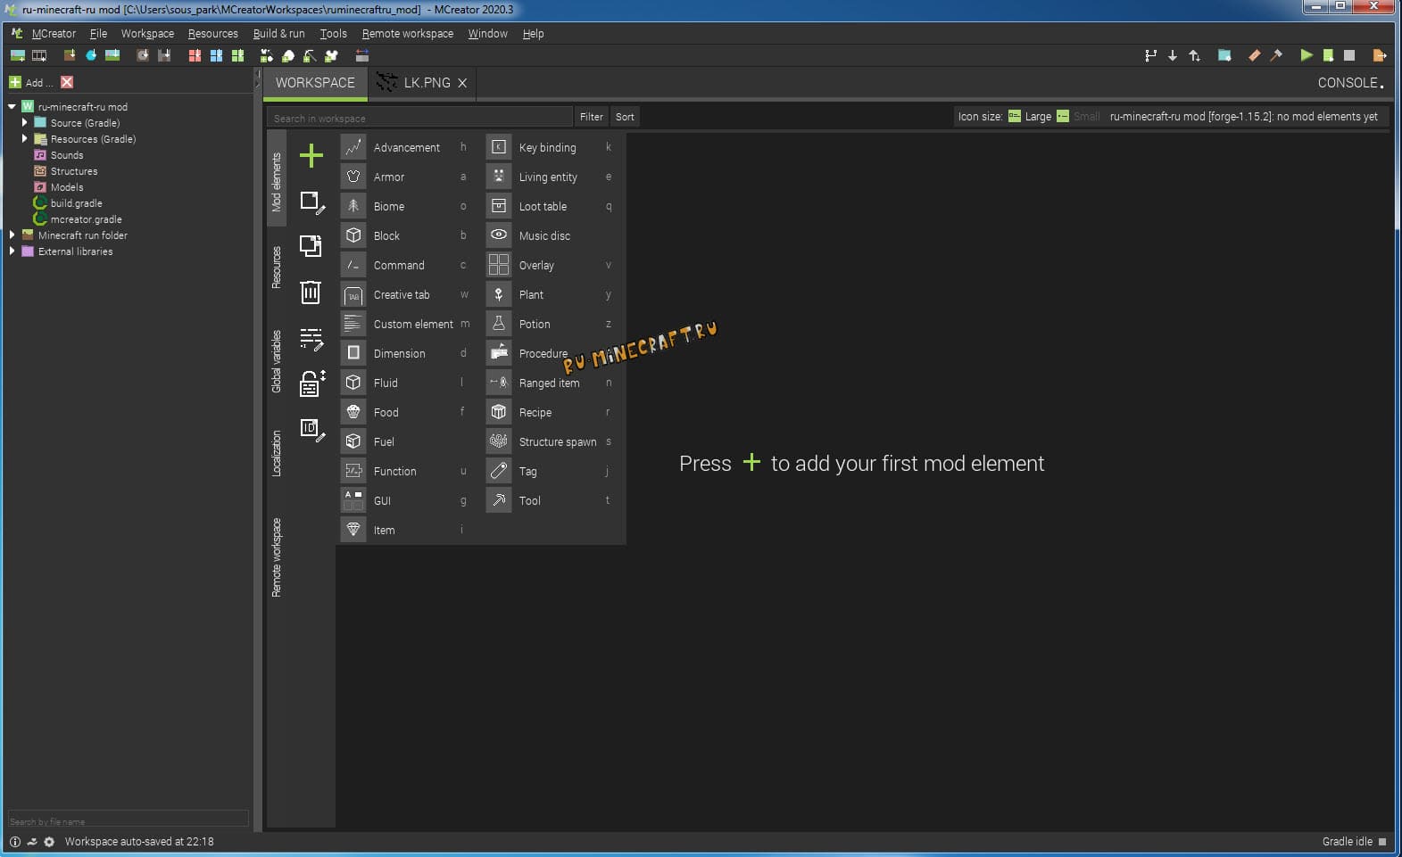The image size is (1402, 857).
Task: Click edit mod element icon in sidebar
Action: pos(311,202)
